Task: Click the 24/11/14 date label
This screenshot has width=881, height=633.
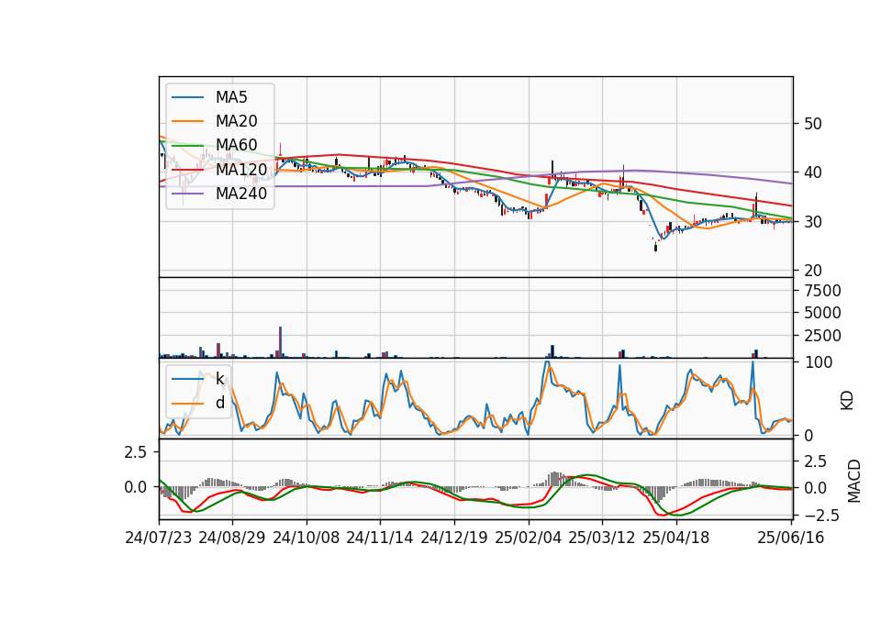Action: point(380,538)
